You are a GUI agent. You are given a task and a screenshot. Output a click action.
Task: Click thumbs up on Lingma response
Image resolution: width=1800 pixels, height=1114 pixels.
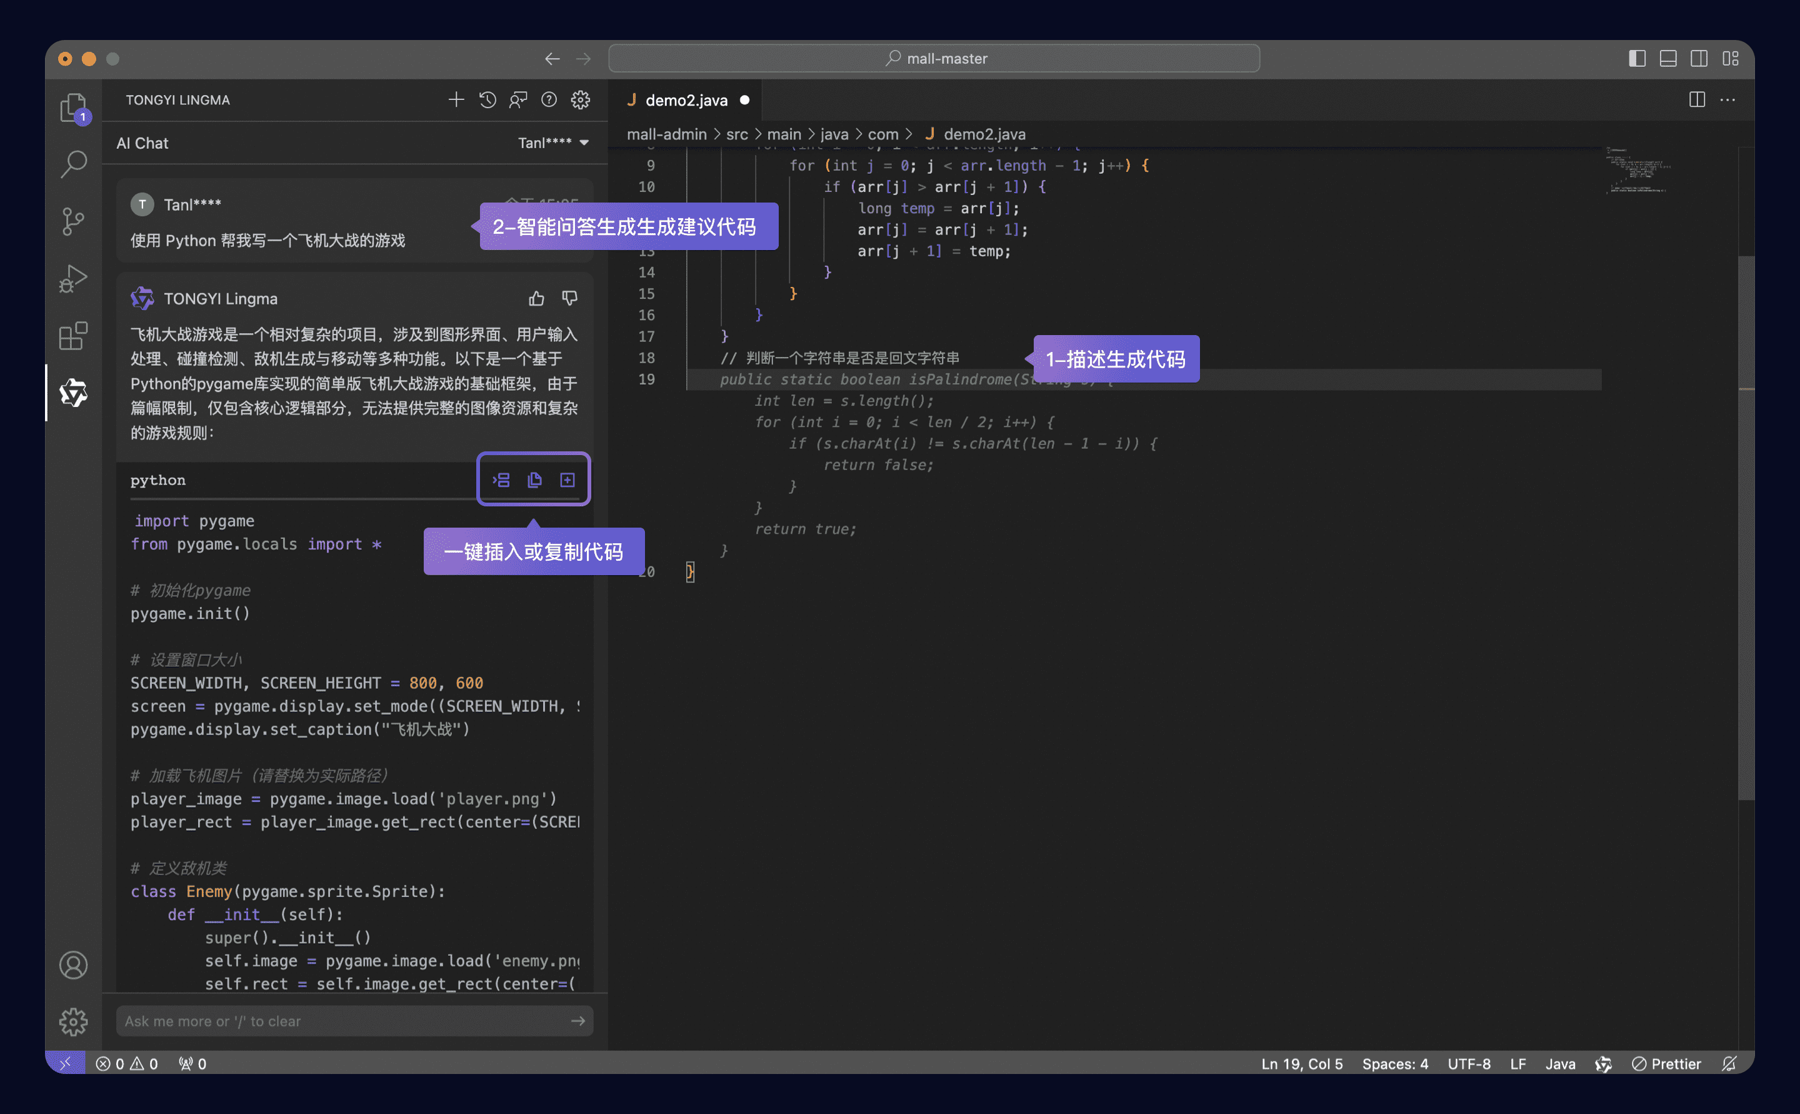(536, 298)
